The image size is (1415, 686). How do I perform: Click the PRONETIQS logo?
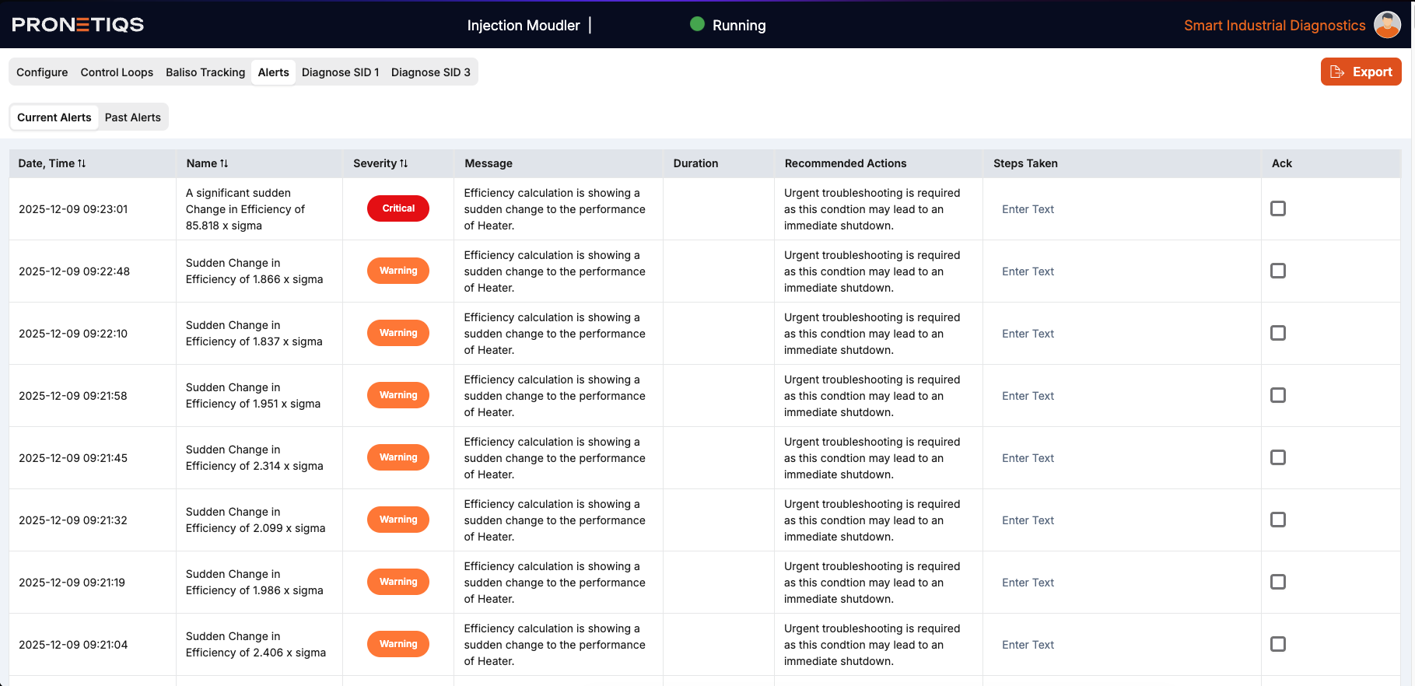78,25
